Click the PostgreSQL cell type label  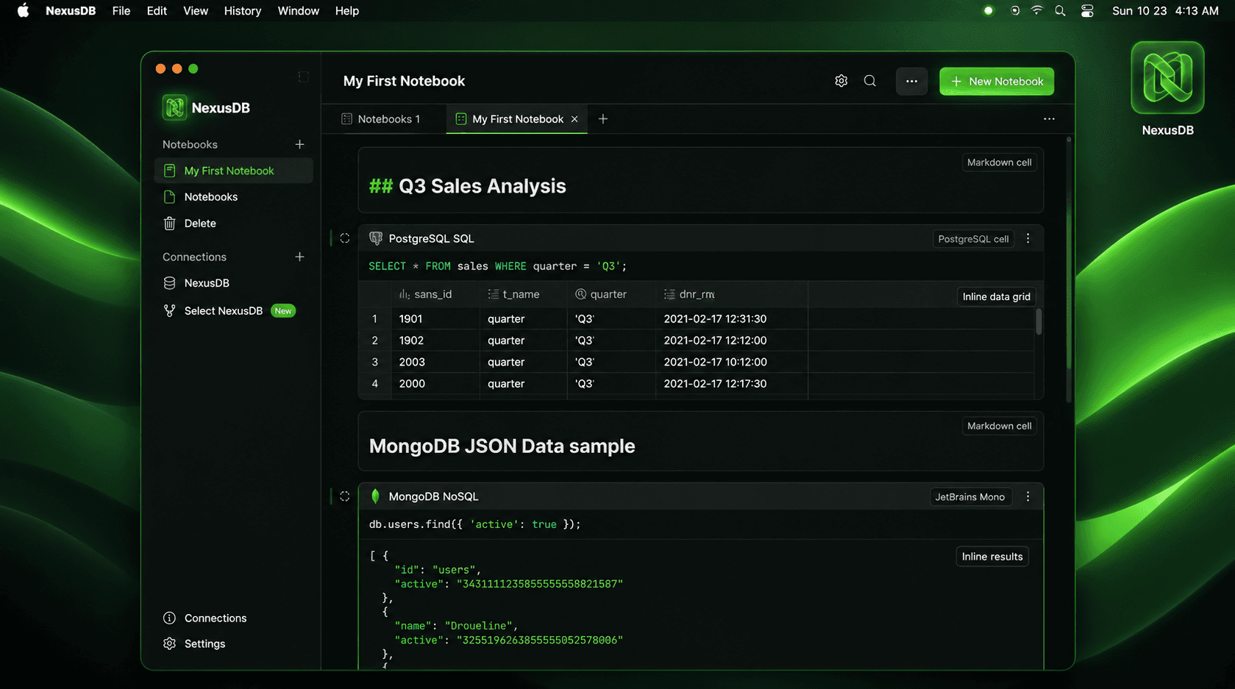point(973,239)
